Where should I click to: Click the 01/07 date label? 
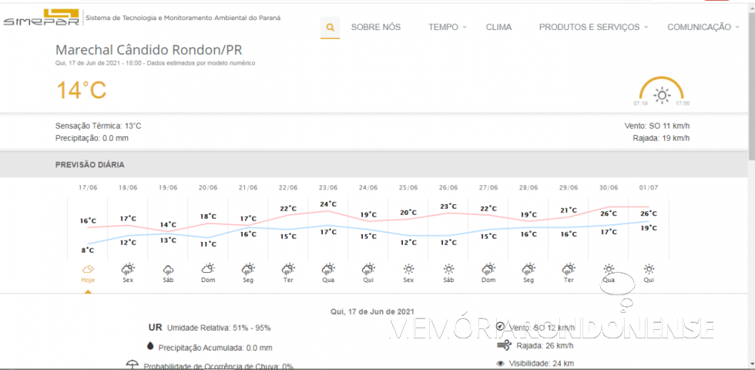pyautogui.click(x=649, y=187)
